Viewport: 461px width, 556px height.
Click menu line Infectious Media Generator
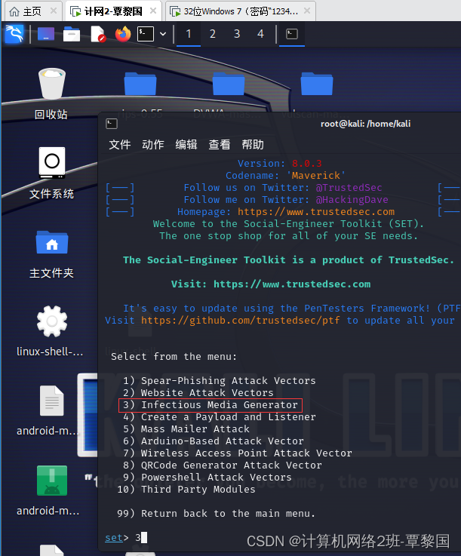pyautogui.click(x=211, y=404)
